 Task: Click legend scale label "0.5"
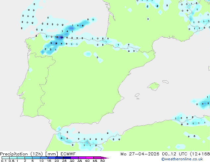pyautogui.click(x=11, y=161)
